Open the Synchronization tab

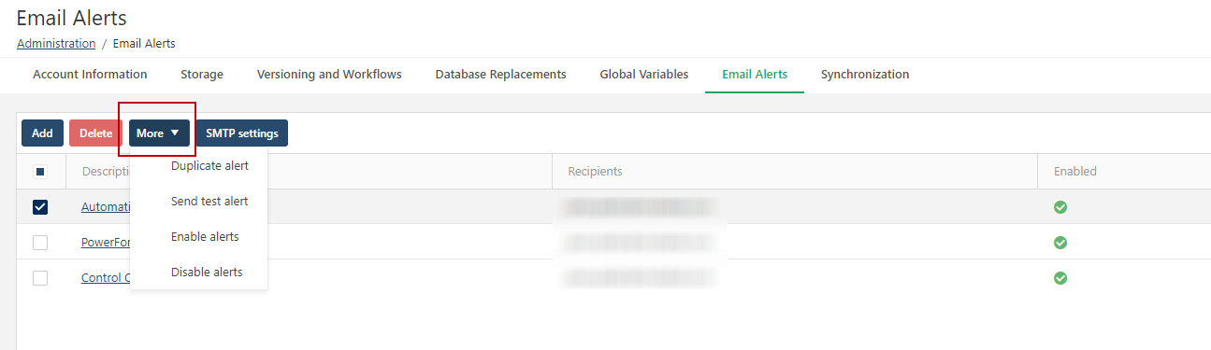tap(865, 75)
